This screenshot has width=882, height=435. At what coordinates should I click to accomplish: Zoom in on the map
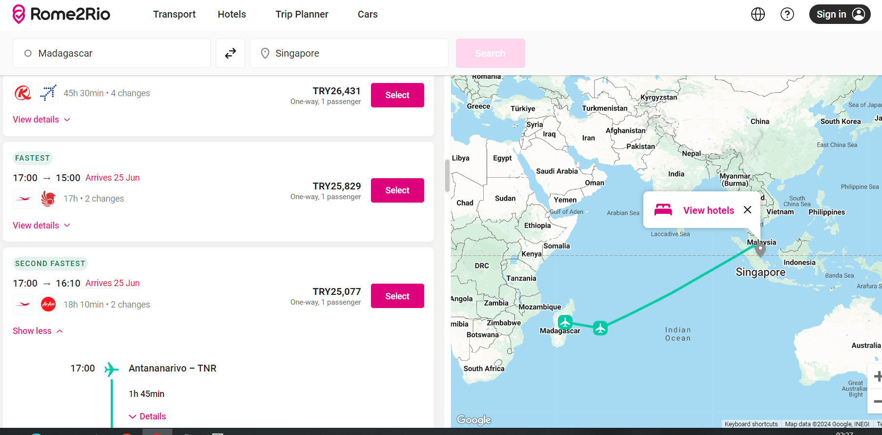coord(877,376)
